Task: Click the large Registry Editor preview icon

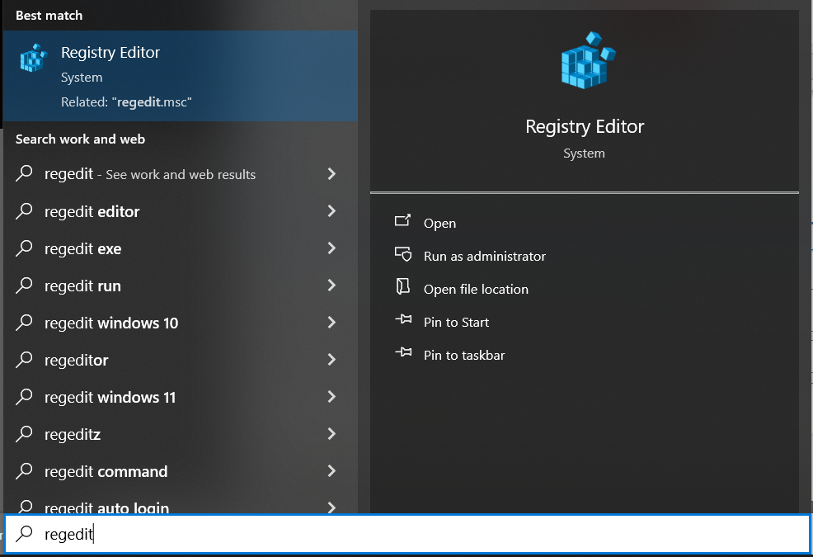Action: 585,60
